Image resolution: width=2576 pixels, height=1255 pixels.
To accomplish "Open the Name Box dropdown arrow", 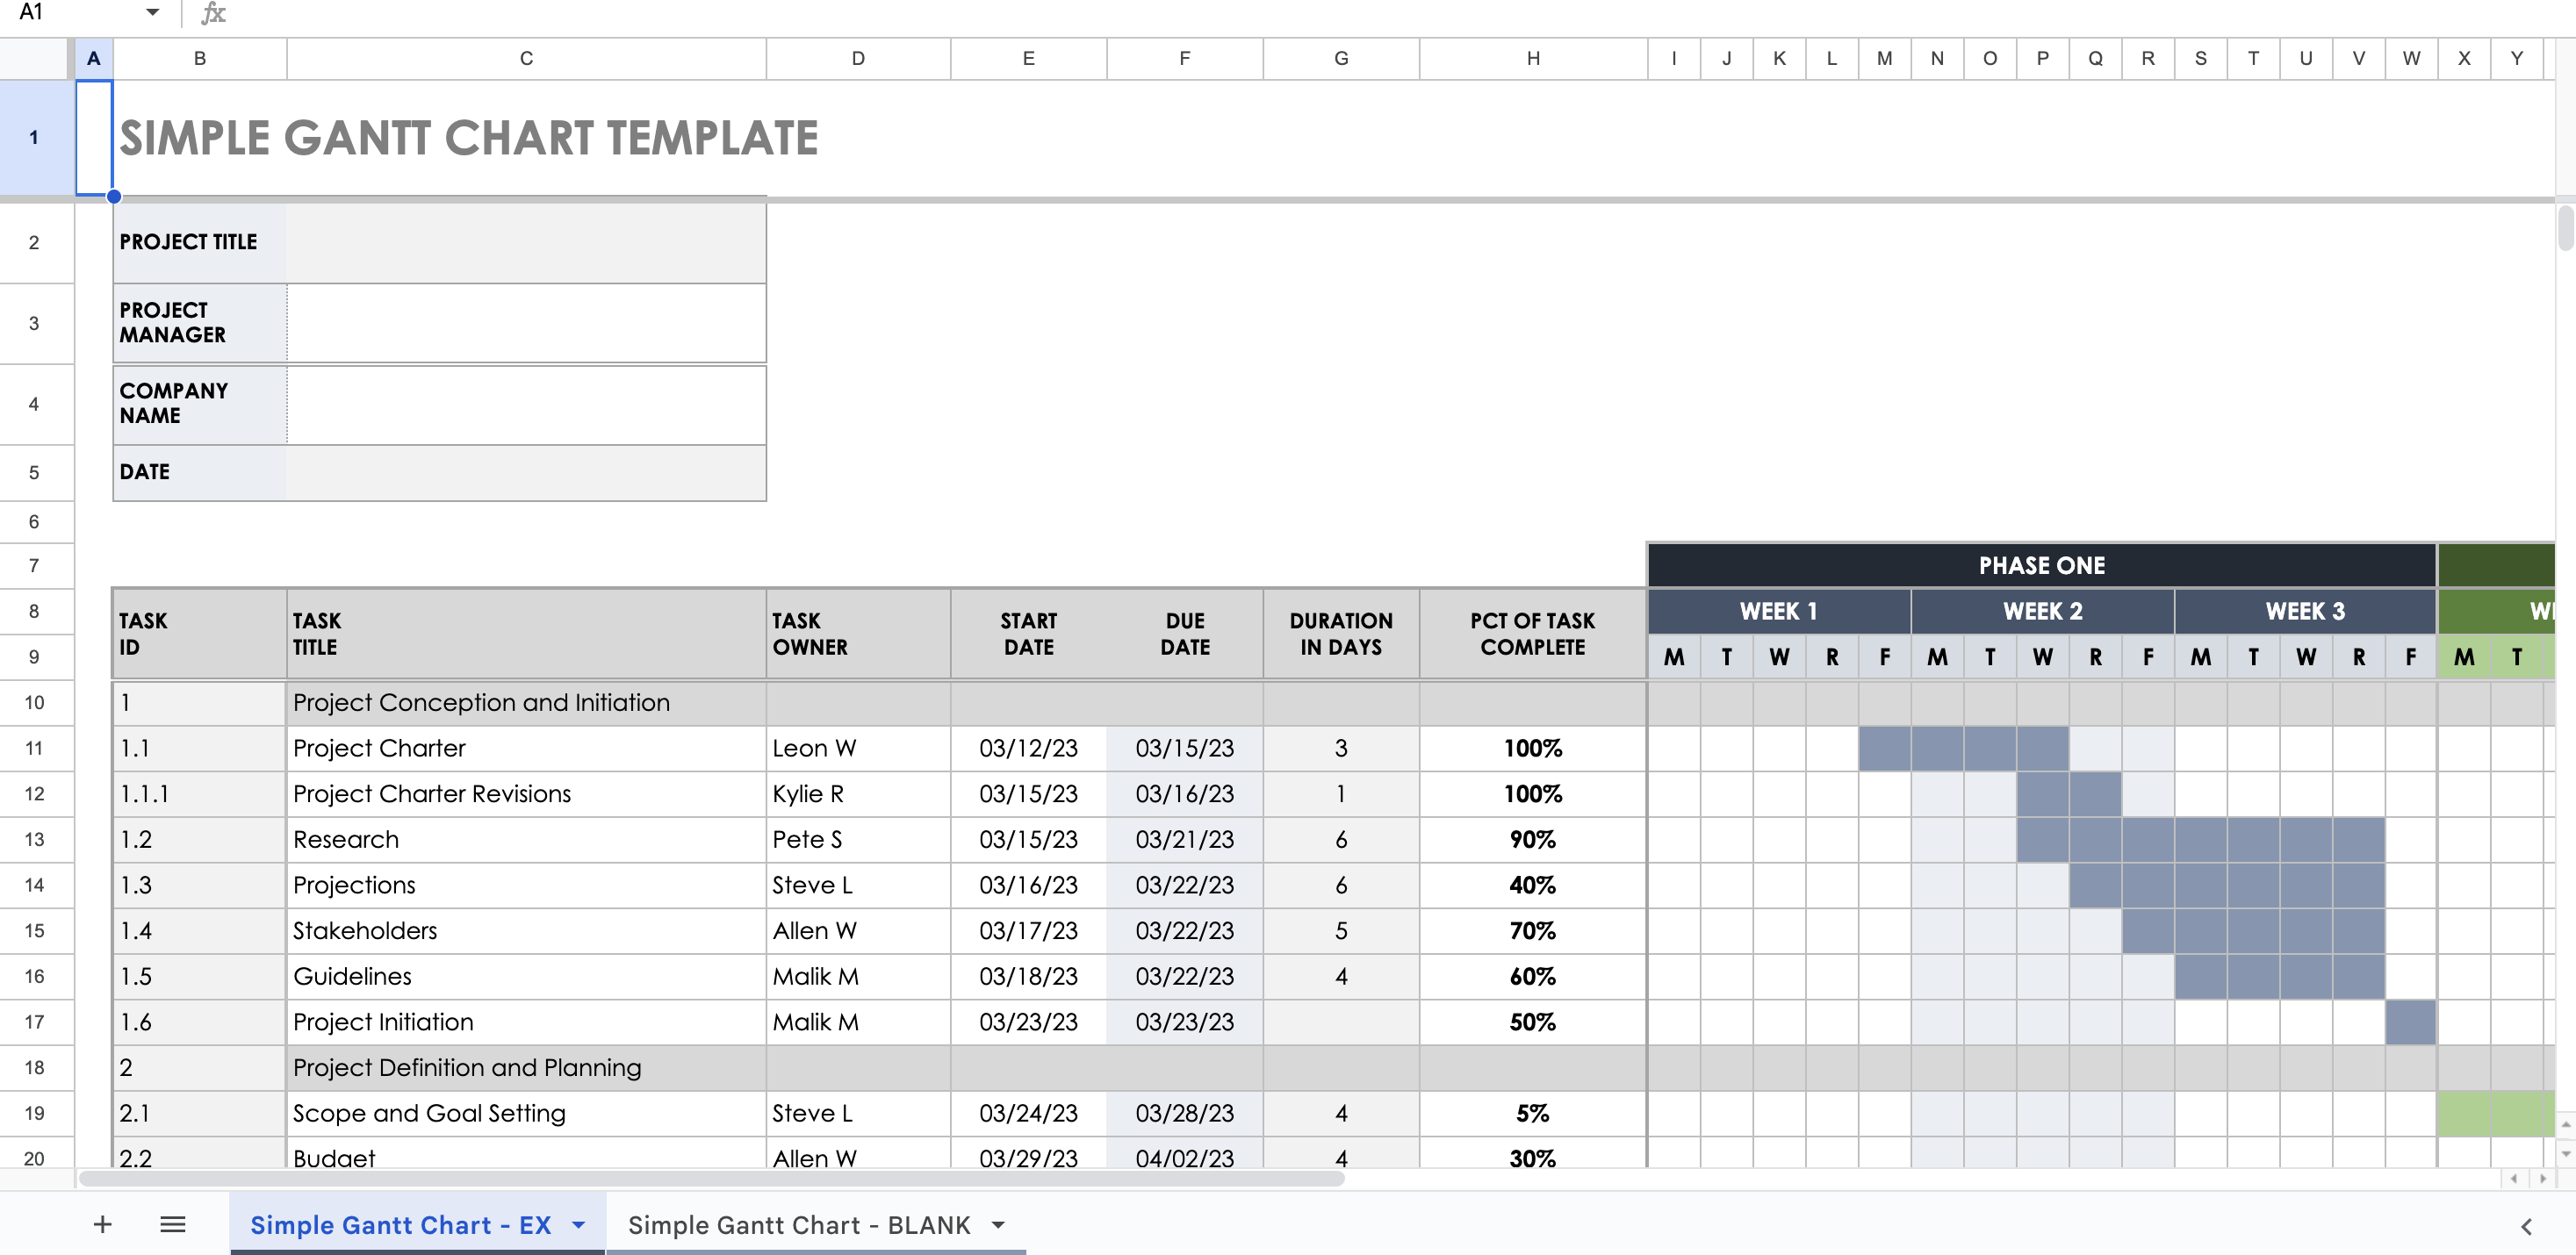I will pos(152,13).
